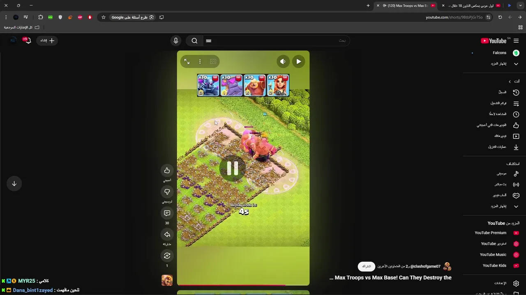Open a new browser tab
Screen dimensions: 526x295
[368, 6]
